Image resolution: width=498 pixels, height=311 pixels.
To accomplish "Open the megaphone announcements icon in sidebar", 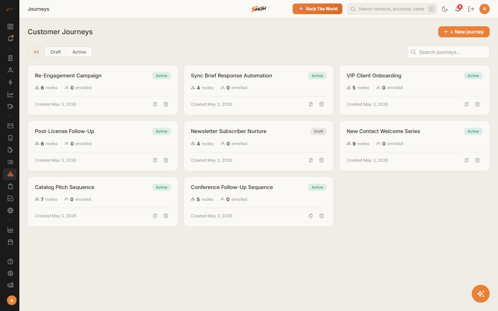I will pyautogui.click(x=10, y=285).
